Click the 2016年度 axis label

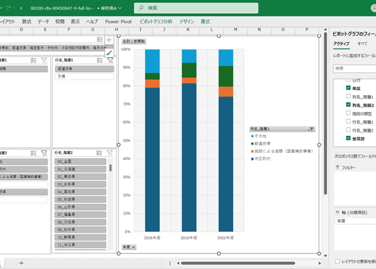152,238
